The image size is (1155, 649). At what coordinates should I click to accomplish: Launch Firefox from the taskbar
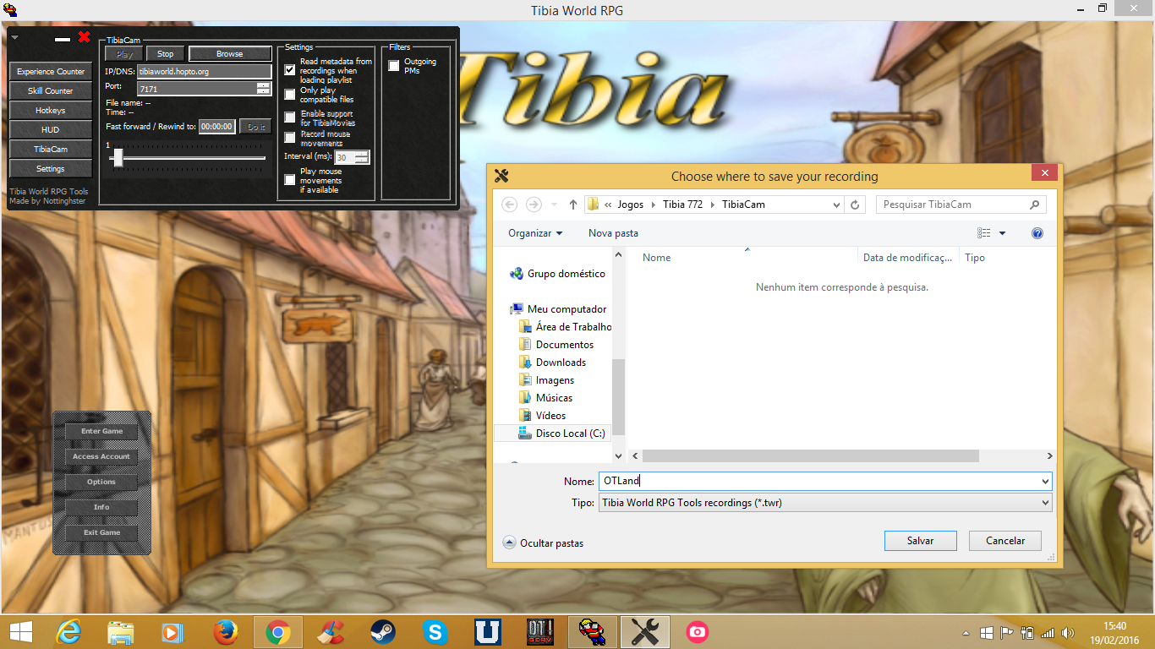[x=225, y=632]
